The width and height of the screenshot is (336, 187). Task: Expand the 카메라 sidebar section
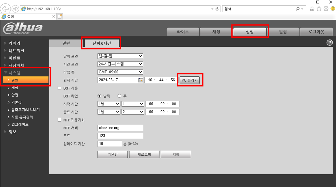point(14,43)
